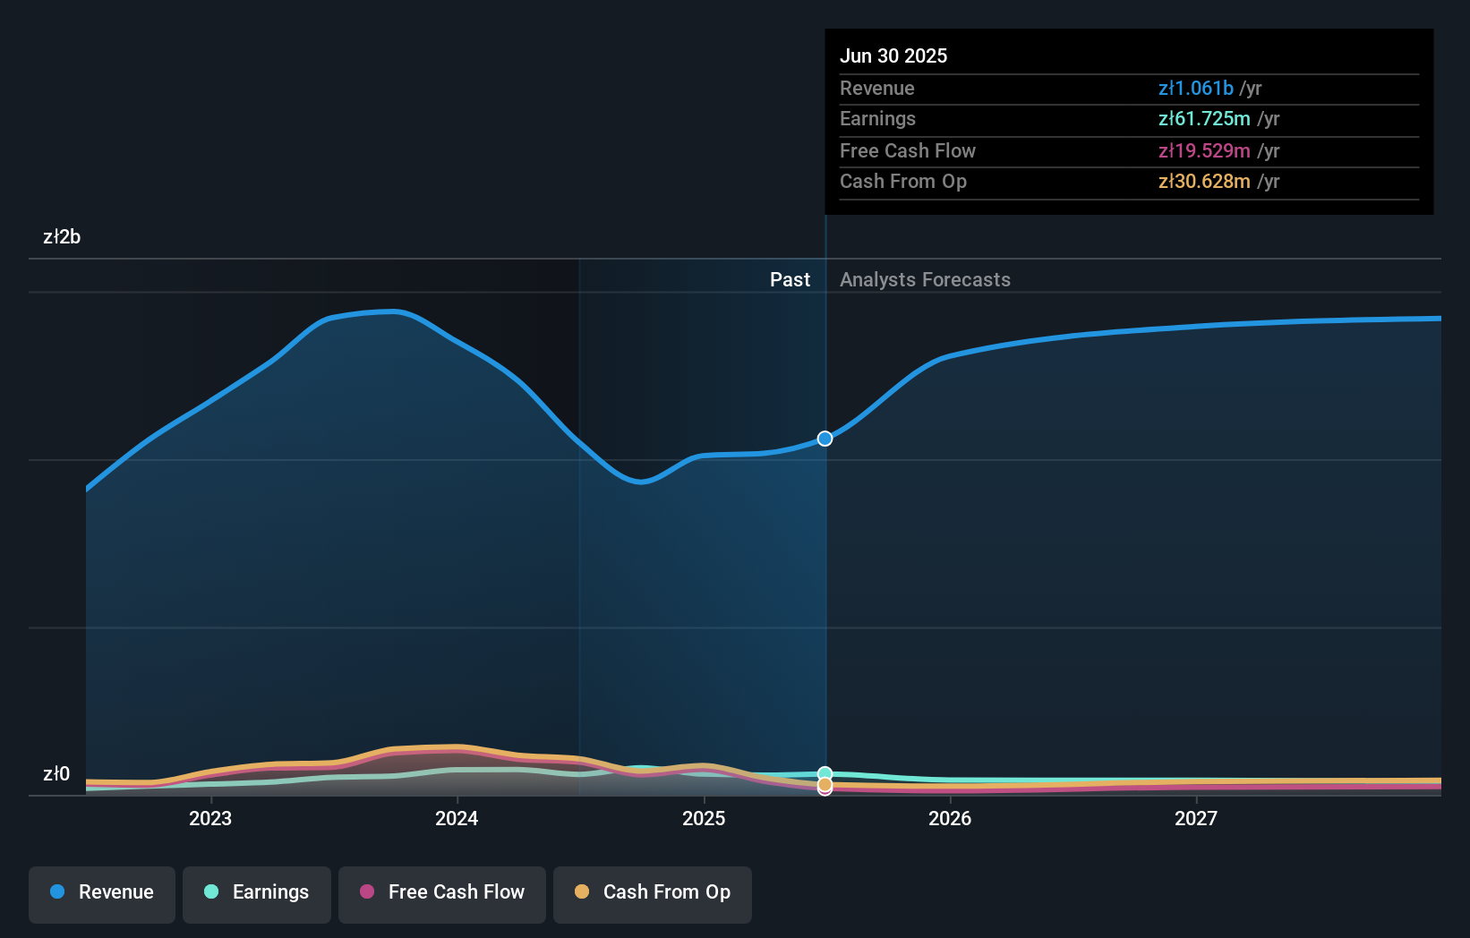Toggle the Earnings series off

click(x=256, y=894)
